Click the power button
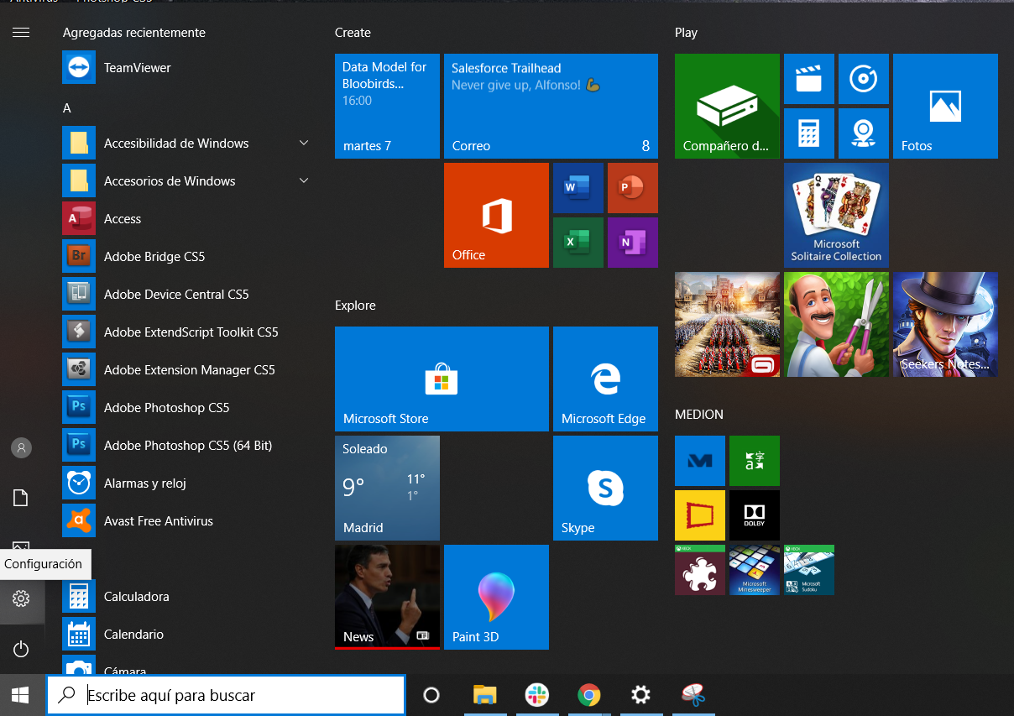 pos(21,649)
